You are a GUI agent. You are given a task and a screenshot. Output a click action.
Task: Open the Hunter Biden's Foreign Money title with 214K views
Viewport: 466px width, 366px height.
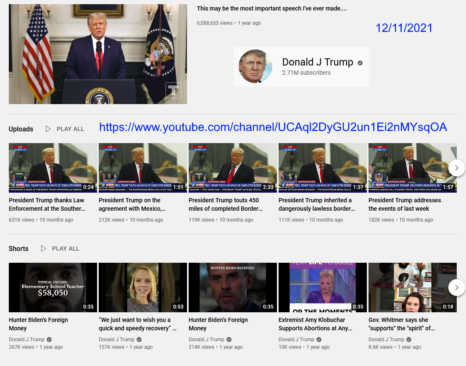[x=218, y=324]
